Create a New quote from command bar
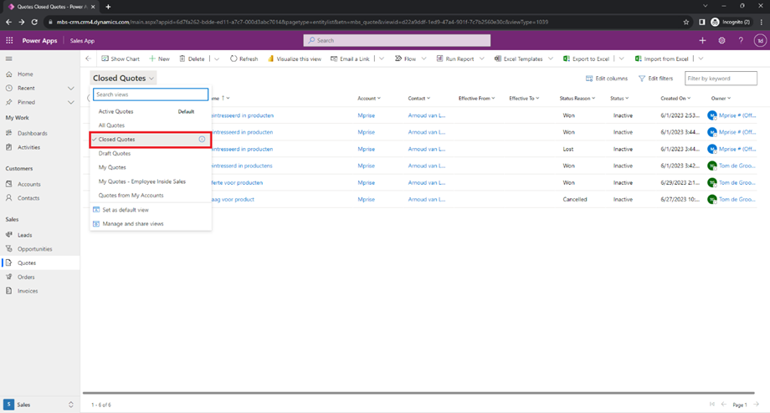 pyautogui.click(x=160, y=59)
